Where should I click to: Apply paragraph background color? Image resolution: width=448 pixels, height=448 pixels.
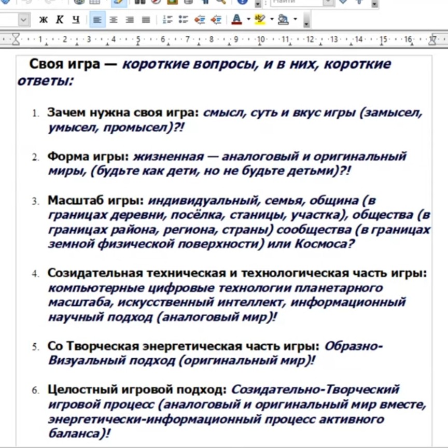(x=283, y=19)
